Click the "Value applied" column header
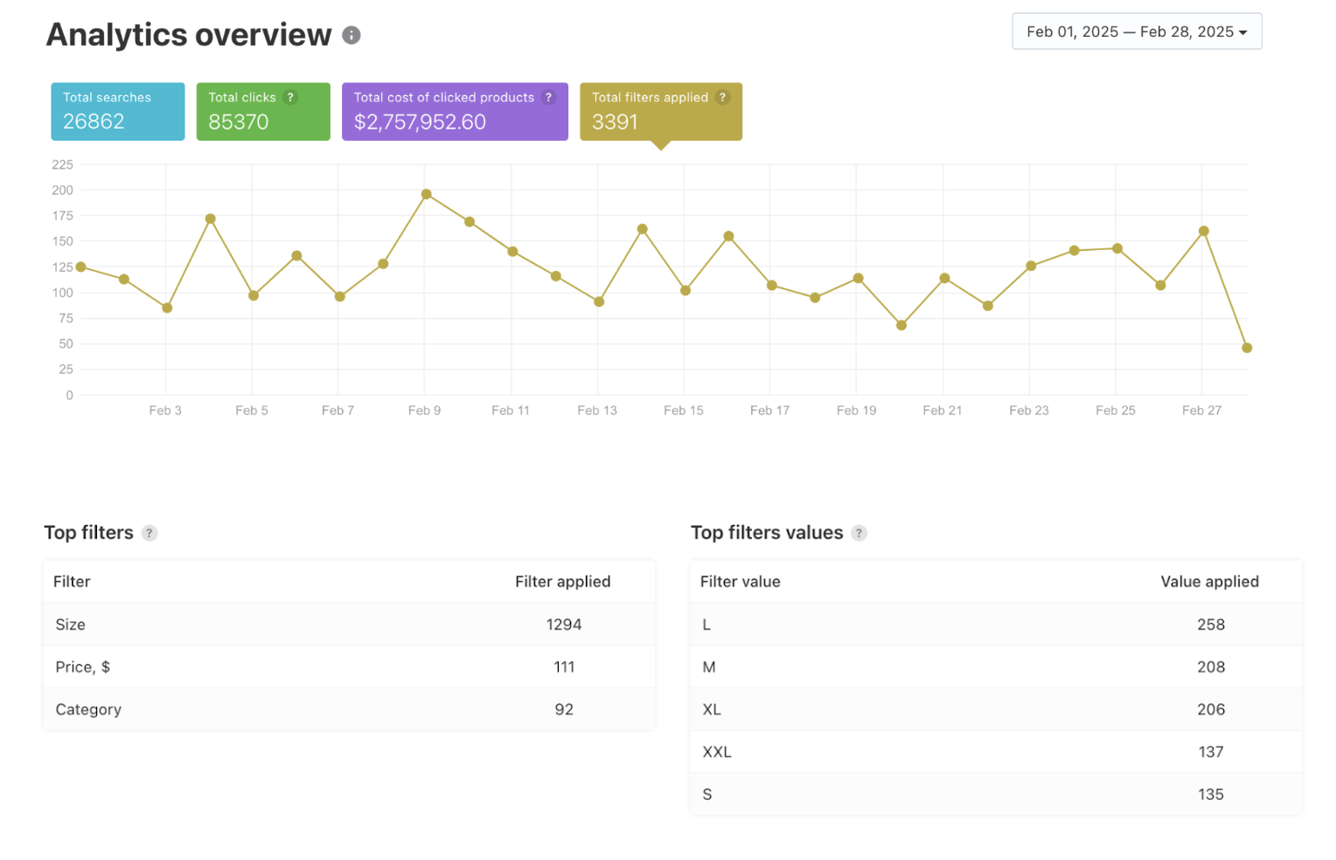Screen dimensions: 1336x860 (1210, 582)
